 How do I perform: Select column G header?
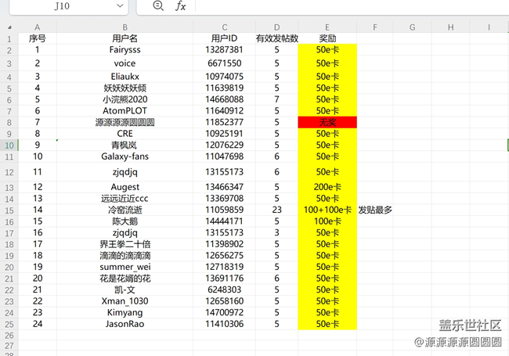(x=412, y=27)
